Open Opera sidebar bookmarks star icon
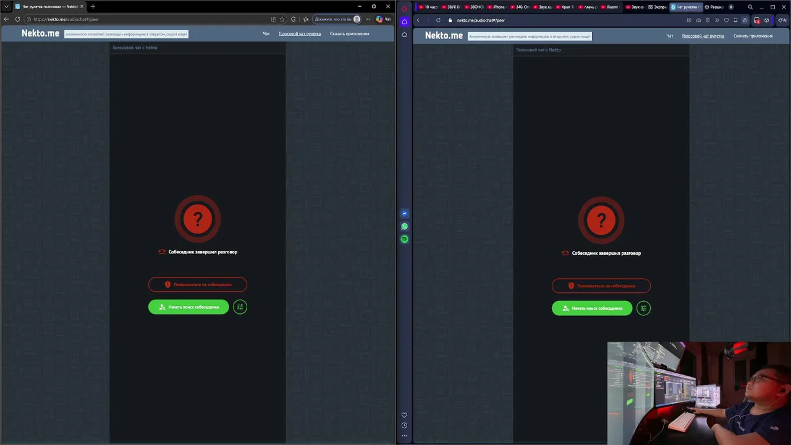Viewport: 791px width, 445px height. [404, 35]
